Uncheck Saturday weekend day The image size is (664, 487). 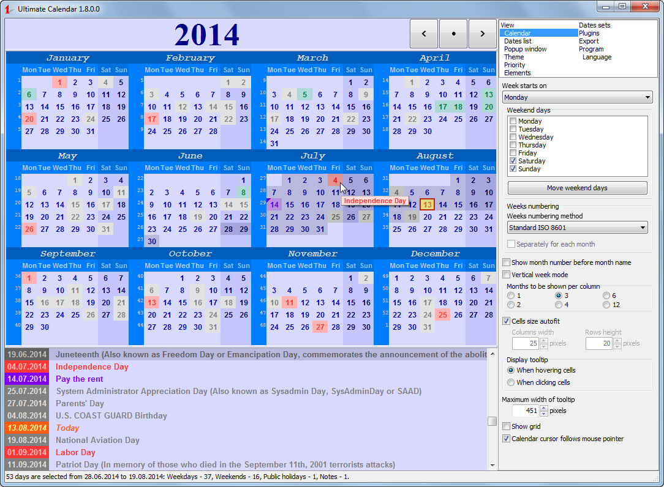coord(513,161)
